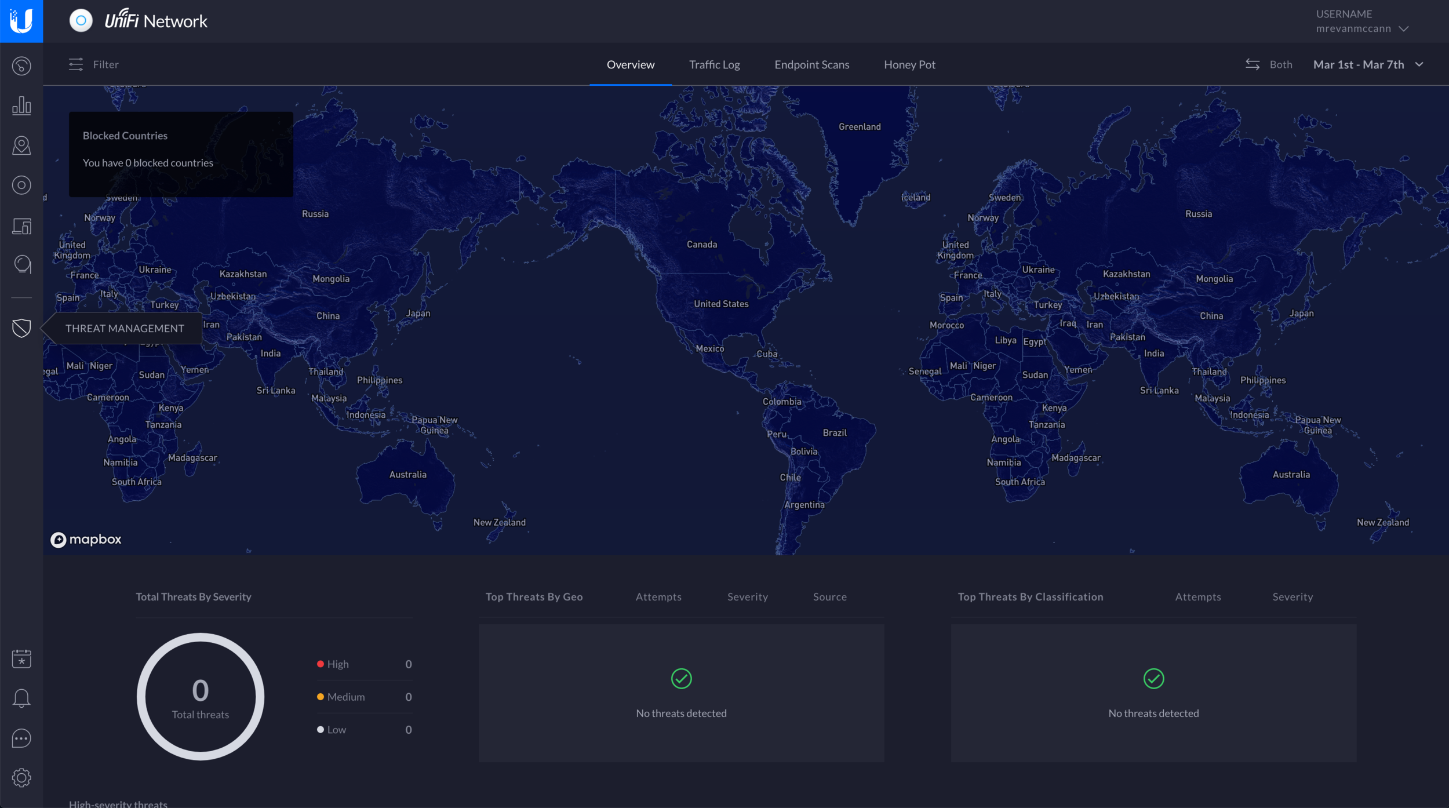
Task: Click the white Low severity dot
Action: click(320, 730)
